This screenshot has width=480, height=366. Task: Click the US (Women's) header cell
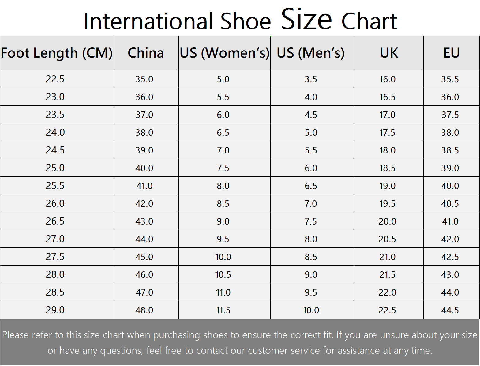click(x=224, y=53)
